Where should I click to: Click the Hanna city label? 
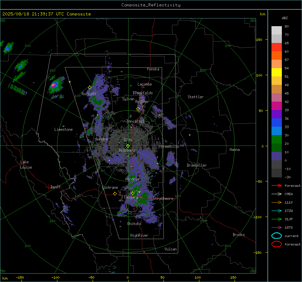click(235, 150)
